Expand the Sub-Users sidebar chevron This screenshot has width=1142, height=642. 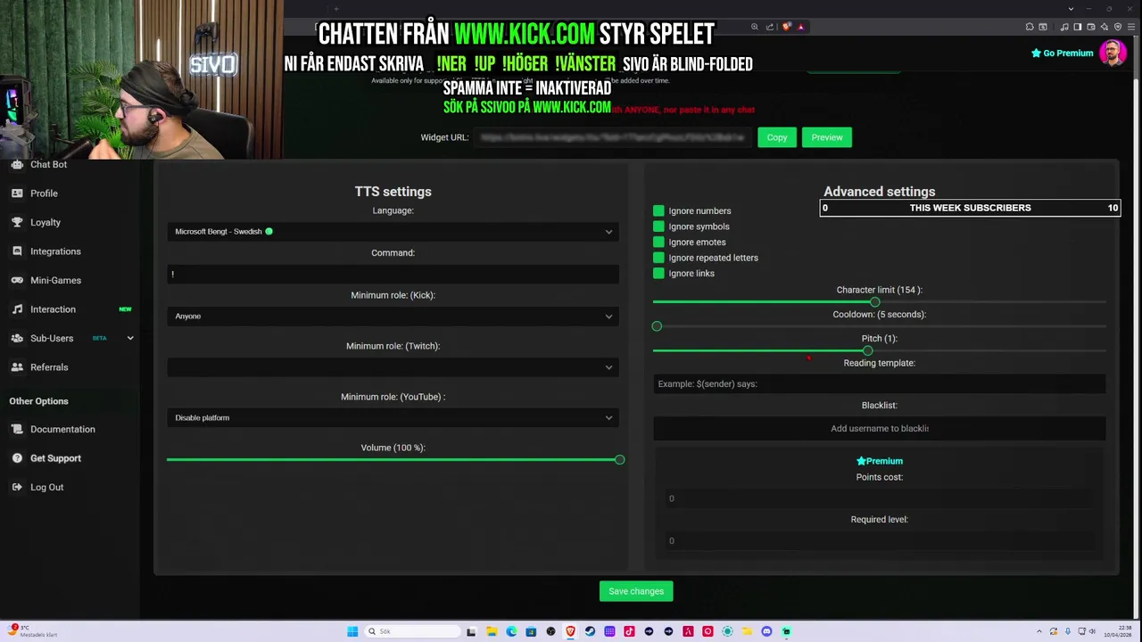(130, 338)
